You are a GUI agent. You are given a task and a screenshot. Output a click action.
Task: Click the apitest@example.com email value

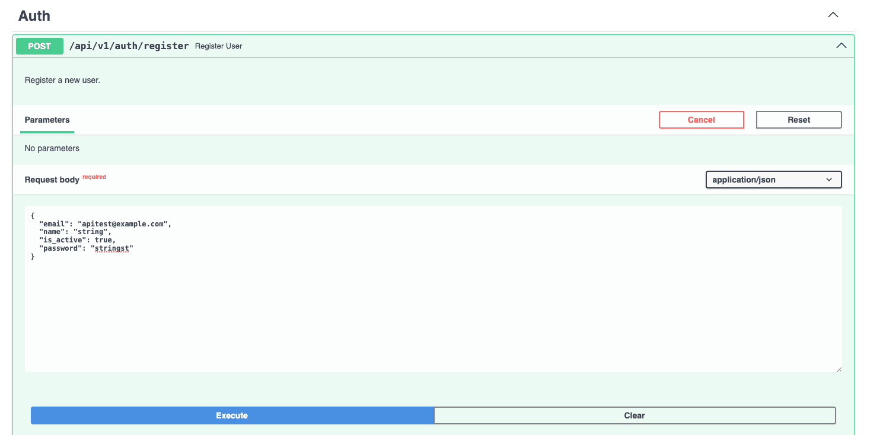[x=124, y=223]
